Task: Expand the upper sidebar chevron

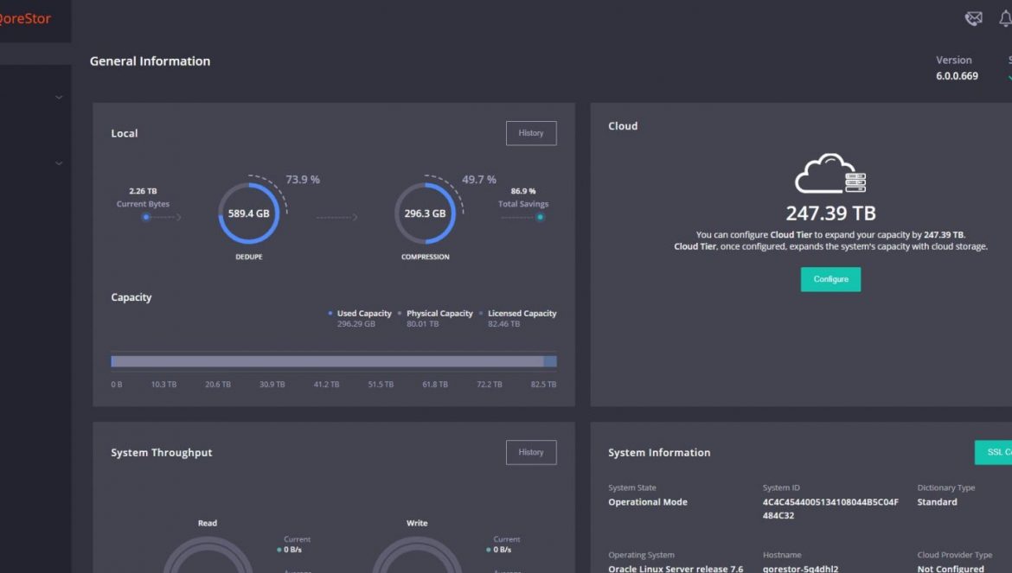Action: (x=59, y=98)
